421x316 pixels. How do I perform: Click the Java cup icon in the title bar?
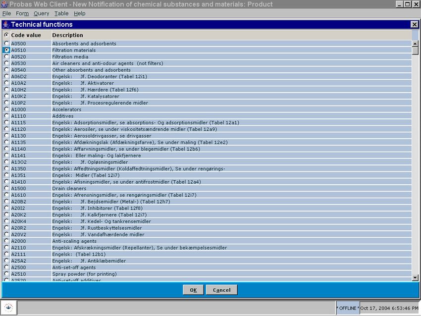tap(4, 4)
